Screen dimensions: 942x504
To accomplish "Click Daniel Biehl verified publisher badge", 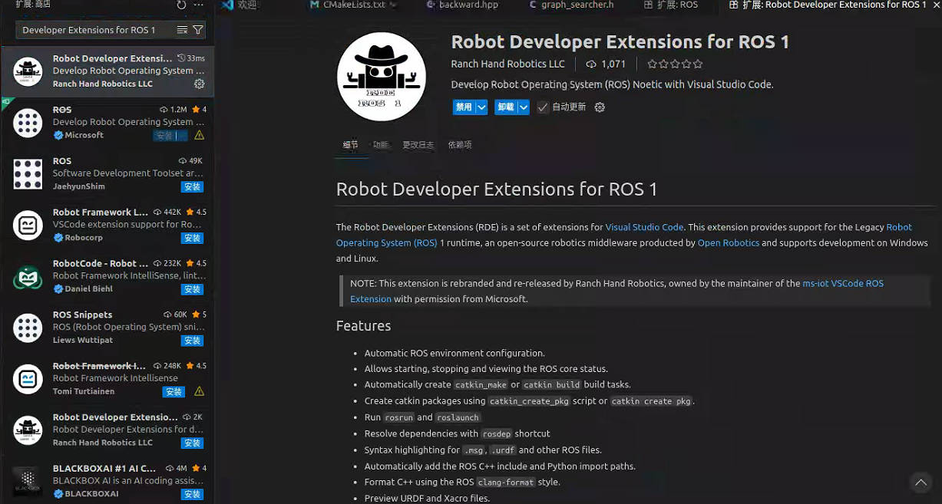I will (58, 289).
